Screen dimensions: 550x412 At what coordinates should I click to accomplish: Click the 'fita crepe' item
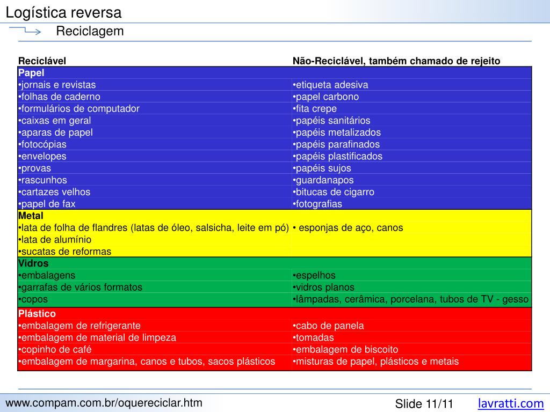coord(315,108)
